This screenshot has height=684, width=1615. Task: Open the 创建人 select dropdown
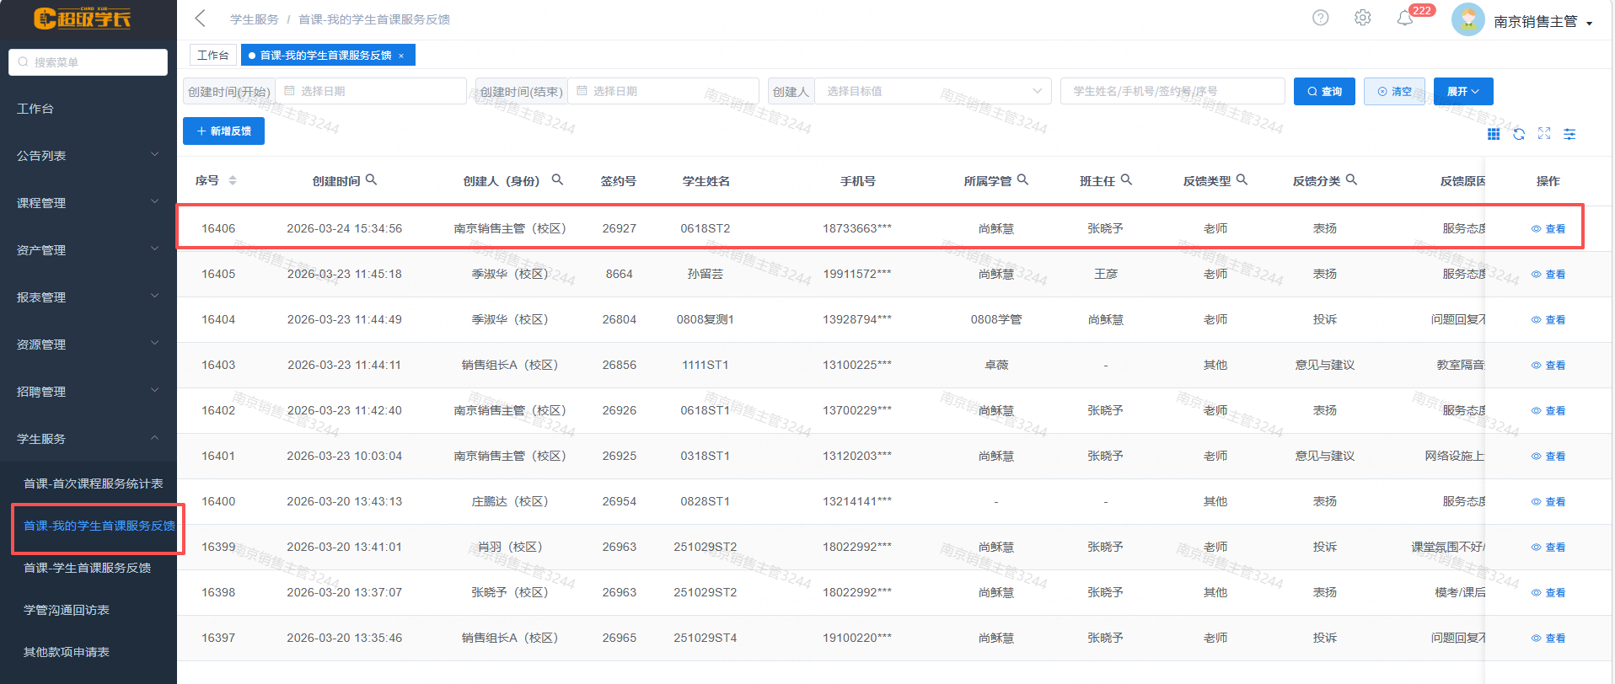[x=932, y=91]
